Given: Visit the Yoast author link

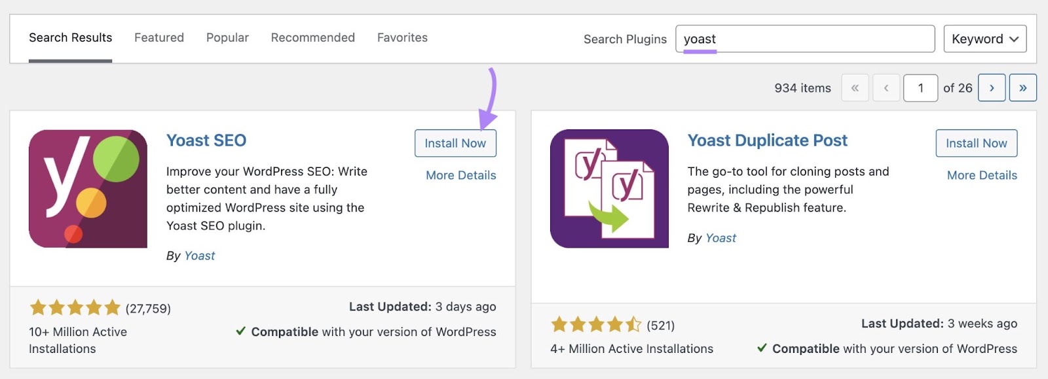Looking at the screenshot, I should pos(198,255).
